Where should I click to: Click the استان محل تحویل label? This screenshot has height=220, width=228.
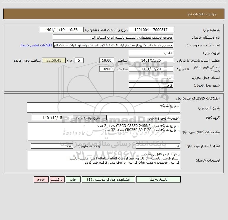tap(206, 78)
